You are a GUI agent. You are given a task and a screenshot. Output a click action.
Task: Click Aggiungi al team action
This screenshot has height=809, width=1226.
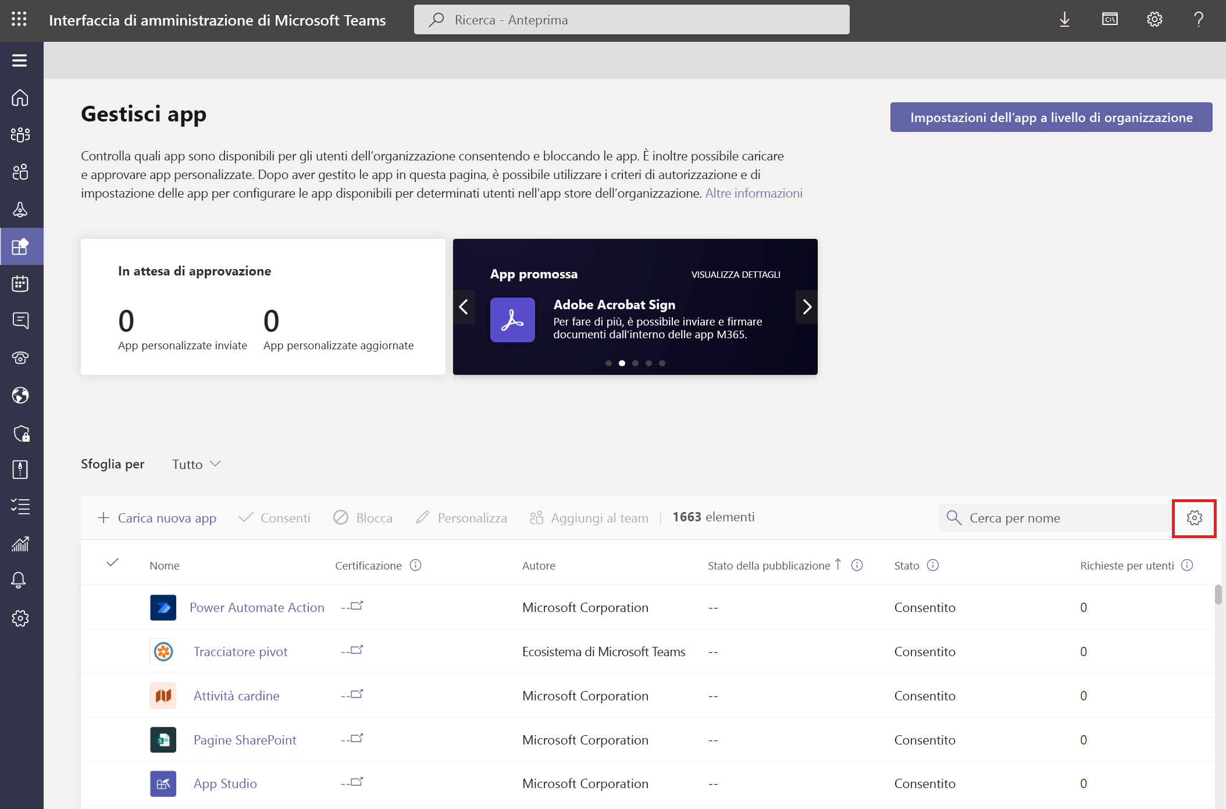coord(589,518)
